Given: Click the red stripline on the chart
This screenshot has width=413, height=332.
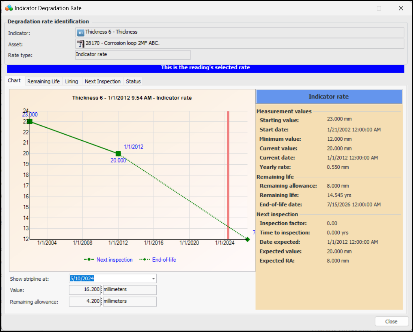Looking at the screenshot, I should coord(228,168).
